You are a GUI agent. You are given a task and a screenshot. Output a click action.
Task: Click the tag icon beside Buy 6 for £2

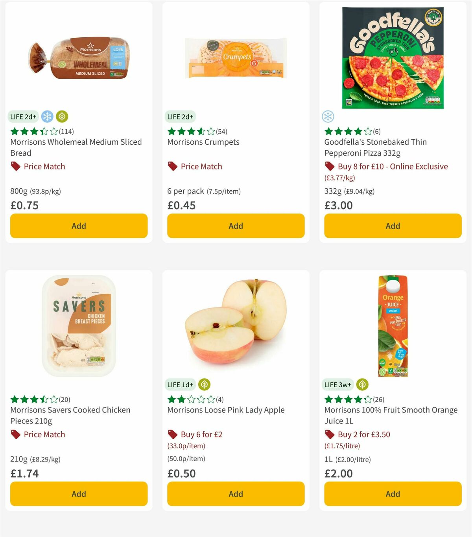172,434
